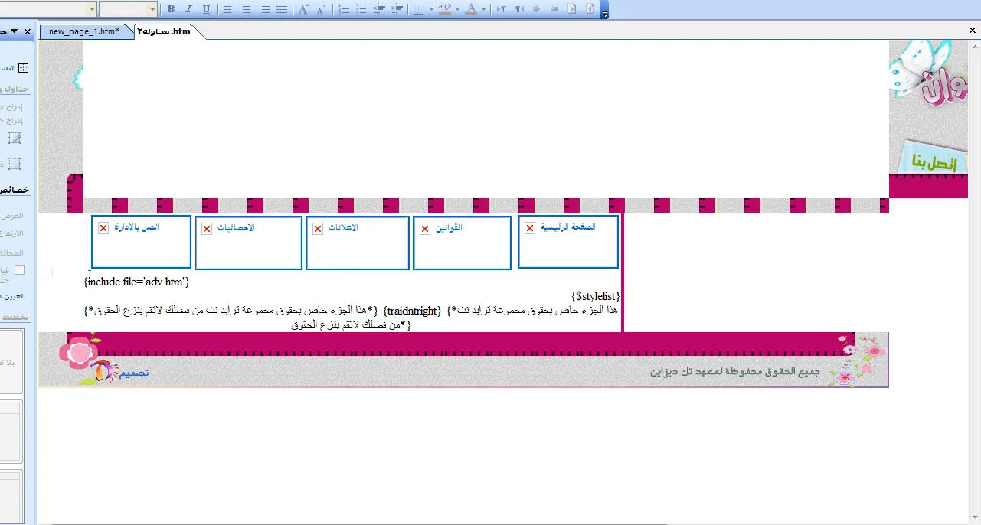Open the font name dropdown
Screen dimensions: 981x525
[93, 9]
